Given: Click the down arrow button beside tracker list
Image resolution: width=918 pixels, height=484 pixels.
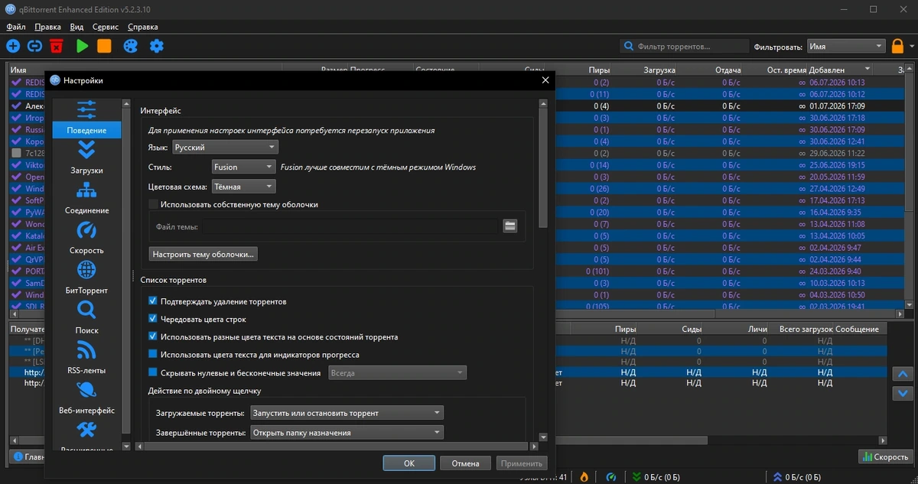Looking at the screenshot, I should (x=903, y=394).
